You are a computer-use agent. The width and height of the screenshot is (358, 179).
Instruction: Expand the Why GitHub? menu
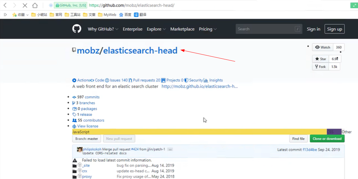(103, 29)
